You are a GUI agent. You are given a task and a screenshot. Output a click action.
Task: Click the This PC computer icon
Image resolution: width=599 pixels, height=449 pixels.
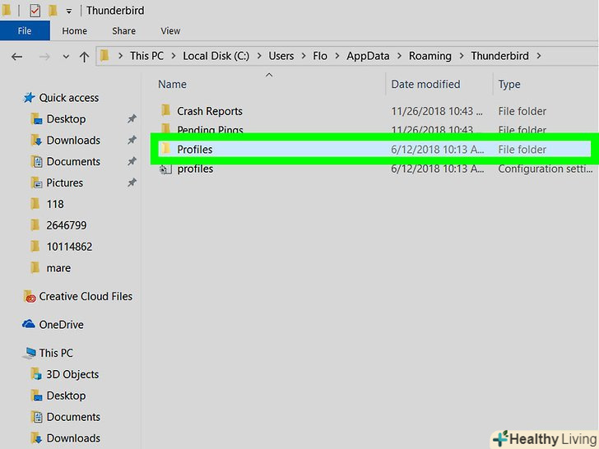pyautogui.click(x=29, y=353)
